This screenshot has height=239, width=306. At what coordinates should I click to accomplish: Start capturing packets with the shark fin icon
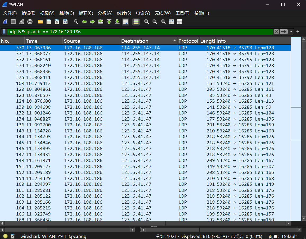click(5, 22)
